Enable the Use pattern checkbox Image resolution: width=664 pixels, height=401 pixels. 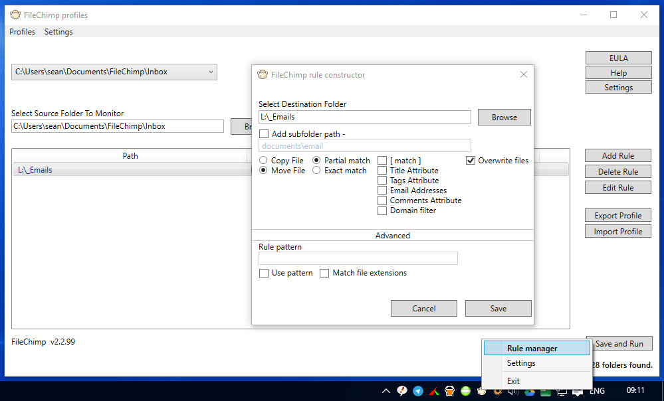pyautogui.click(x=264, y=273)
